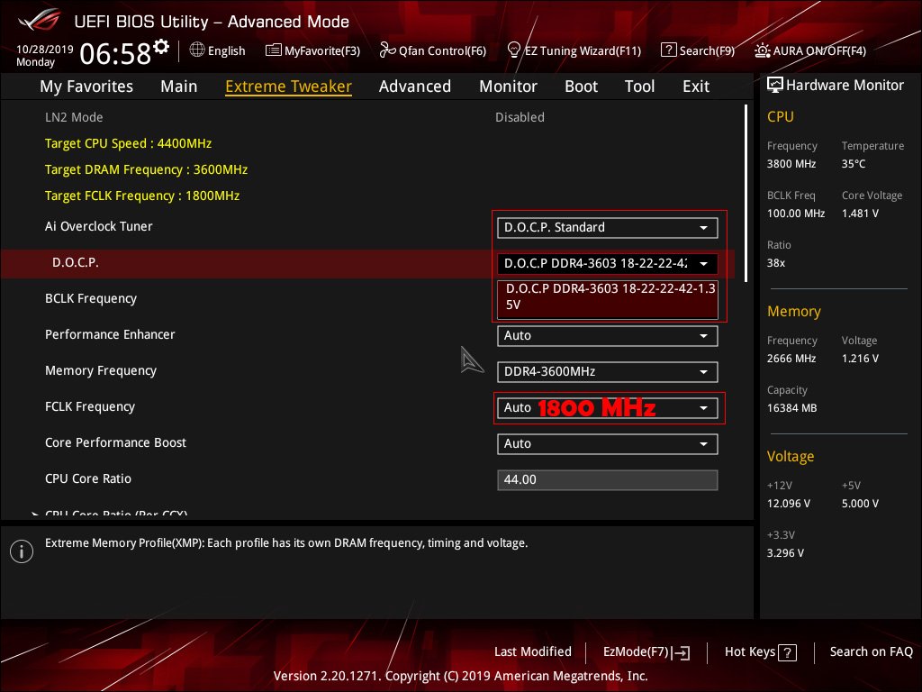Click the EZ Tuning Wizard bulb icon
Image resolution: width=922 pixels, height=692 pixels.
coord(514,50)
